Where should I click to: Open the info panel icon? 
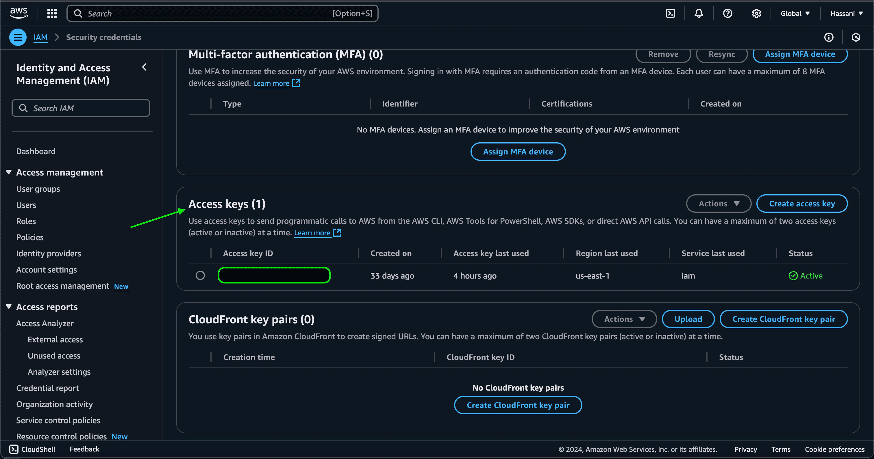coord(829,37)
